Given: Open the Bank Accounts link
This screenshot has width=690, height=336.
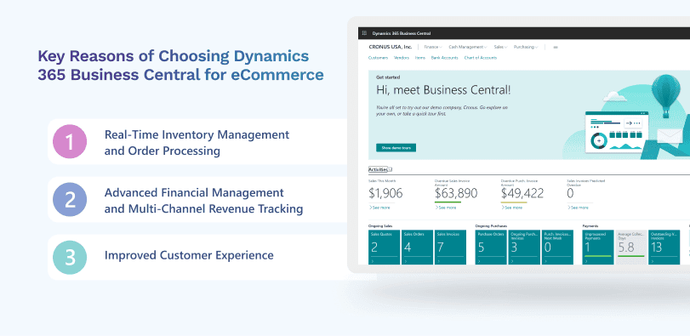Looking at the screenshot, I should pyautogui.click(x=444, y=58).
